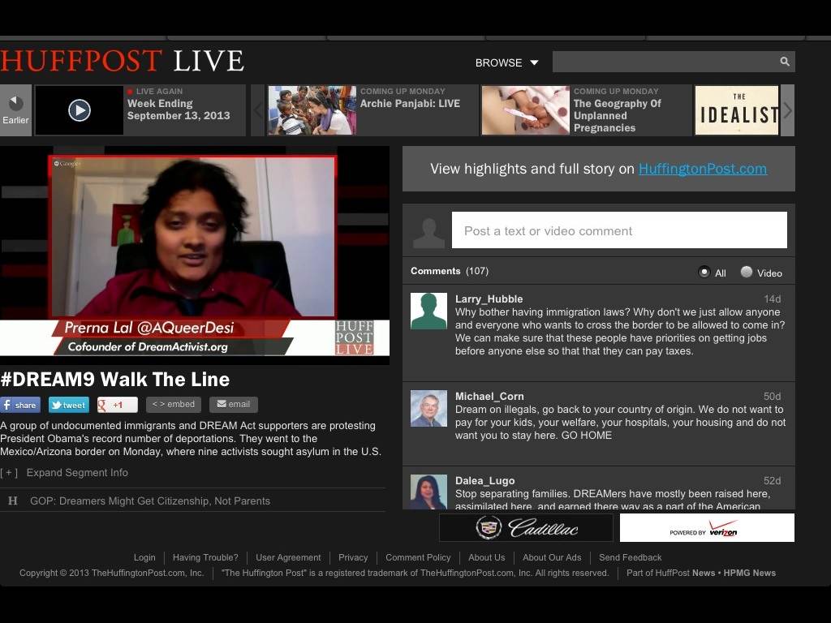Open Unplanned Pregnancies segment thumbnail
The height and width of the screenshot is (623, 831).
tap(525, 110)
